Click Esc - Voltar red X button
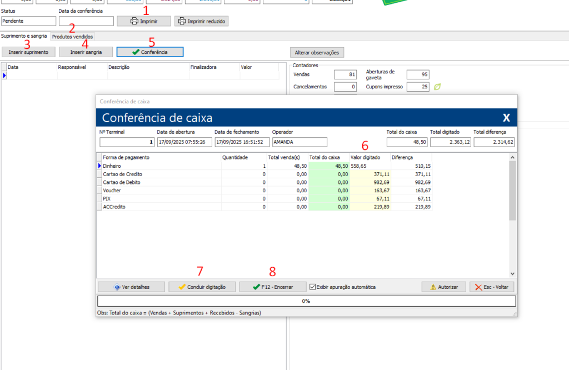This screenshot has height=370, width=569. click(x=492, y=287)
